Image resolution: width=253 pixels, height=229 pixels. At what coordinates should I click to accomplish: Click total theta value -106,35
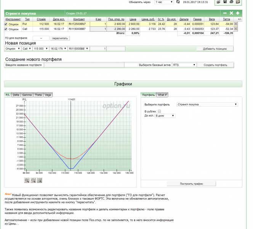(228, 33)
